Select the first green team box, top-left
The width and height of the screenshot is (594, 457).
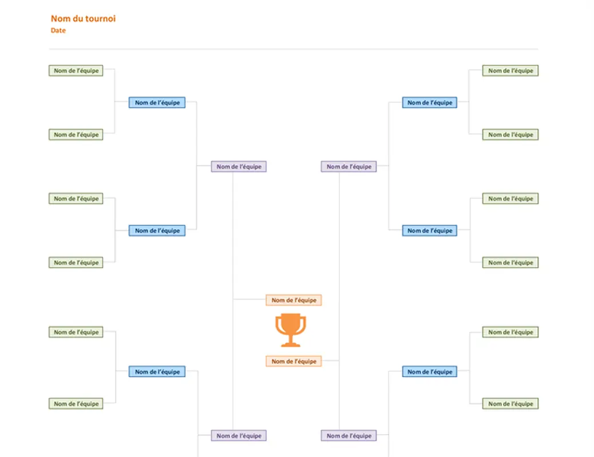(x=76, y=71)
